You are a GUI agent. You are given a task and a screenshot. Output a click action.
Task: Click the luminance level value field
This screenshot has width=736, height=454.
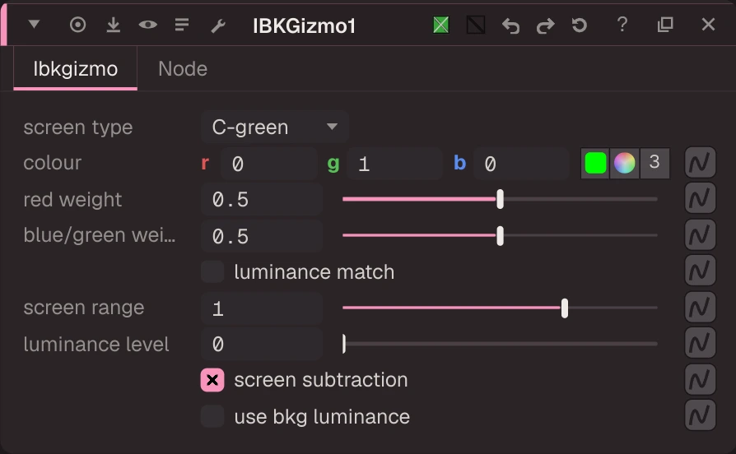(x=262, y=345)
